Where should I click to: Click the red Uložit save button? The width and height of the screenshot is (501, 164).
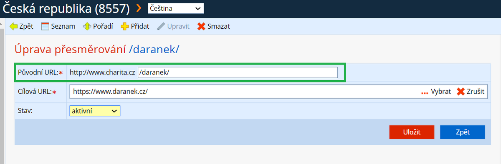coord(412,132)
